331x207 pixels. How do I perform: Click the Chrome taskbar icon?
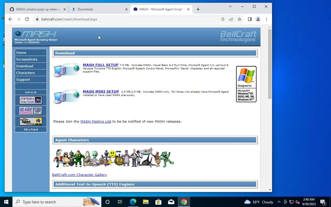point(184,202)
